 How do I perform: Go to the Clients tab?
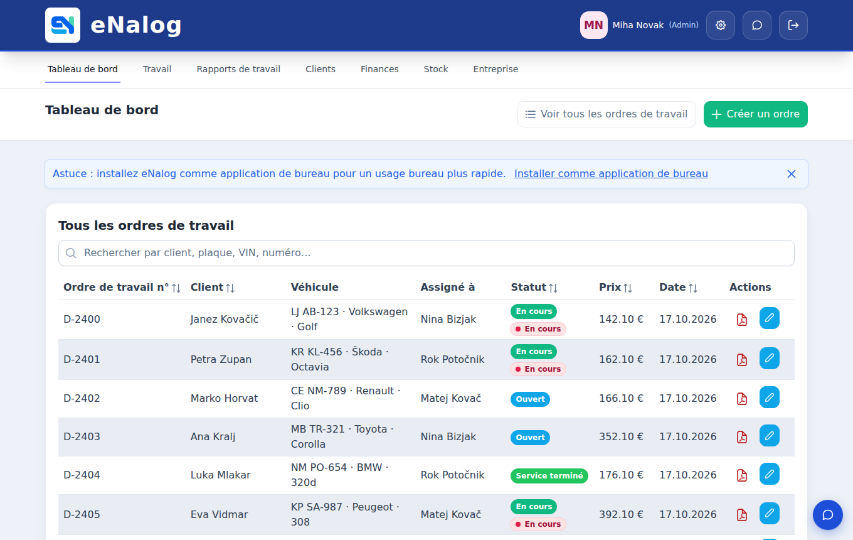(321, 70)
